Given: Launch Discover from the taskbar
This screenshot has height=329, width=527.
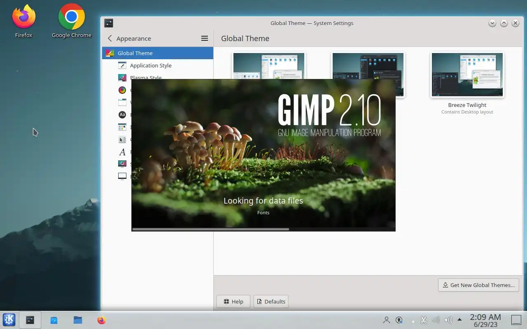Looking at the screenshot, I should [x=54, y=320].
